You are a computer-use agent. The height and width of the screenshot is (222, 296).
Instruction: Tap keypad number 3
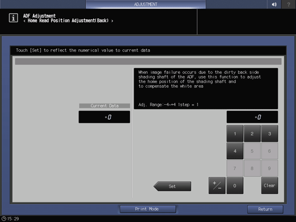(270, 133)
